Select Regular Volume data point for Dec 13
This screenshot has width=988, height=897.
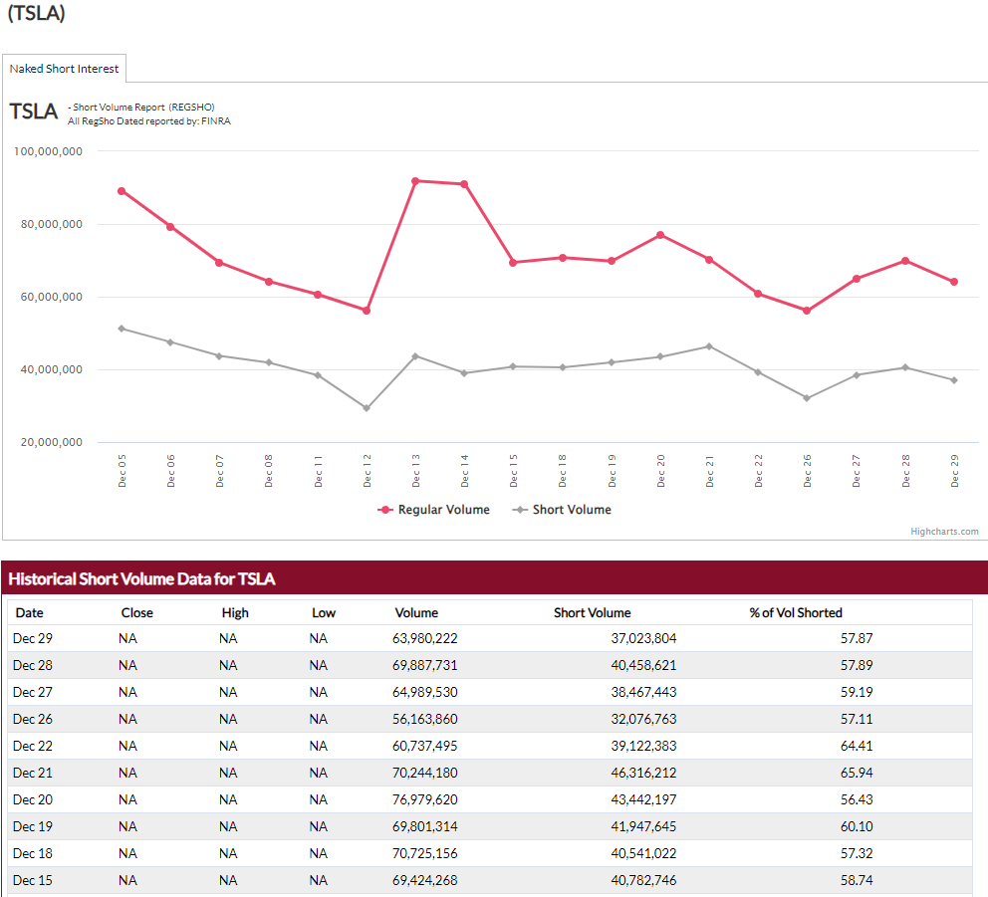pos(415,181)
